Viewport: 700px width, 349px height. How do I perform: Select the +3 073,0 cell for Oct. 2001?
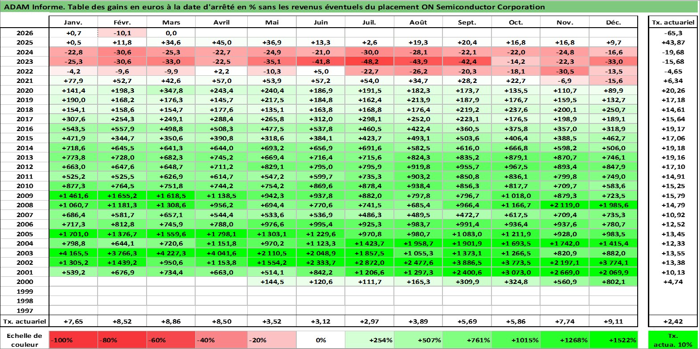click(x=516, y=272)
